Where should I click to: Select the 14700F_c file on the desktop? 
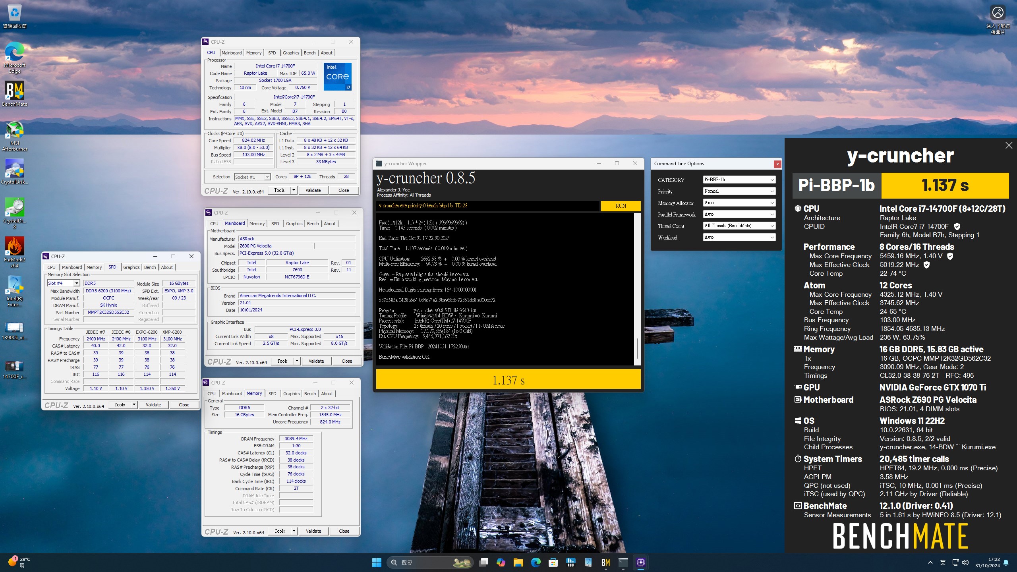(x=15, y=369)
